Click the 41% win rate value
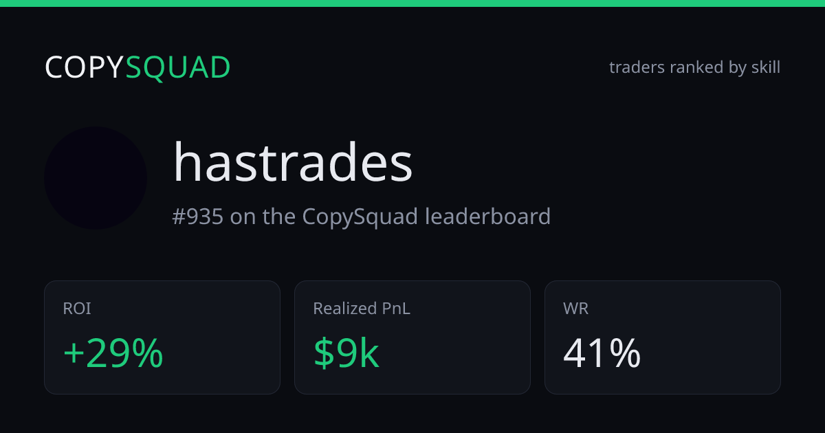825x433 pixels. (x=602, y=353)
